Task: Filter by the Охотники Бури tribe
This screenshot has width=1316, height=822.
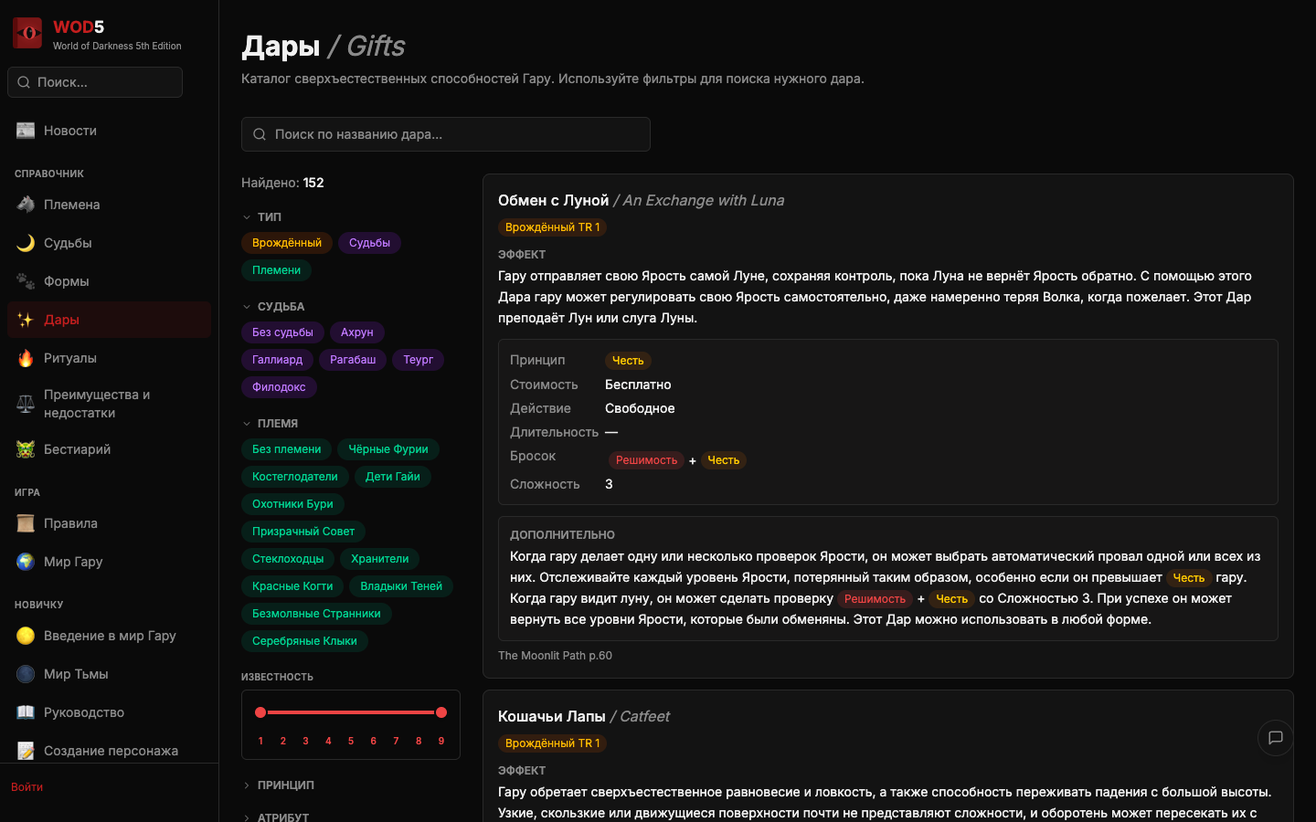Action: click(292, 504)
